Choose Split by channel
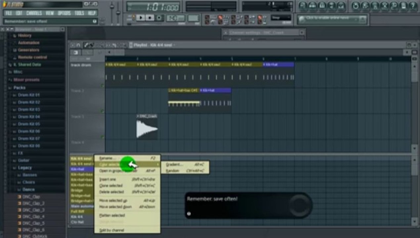420x238 pixels. point(127,230)
